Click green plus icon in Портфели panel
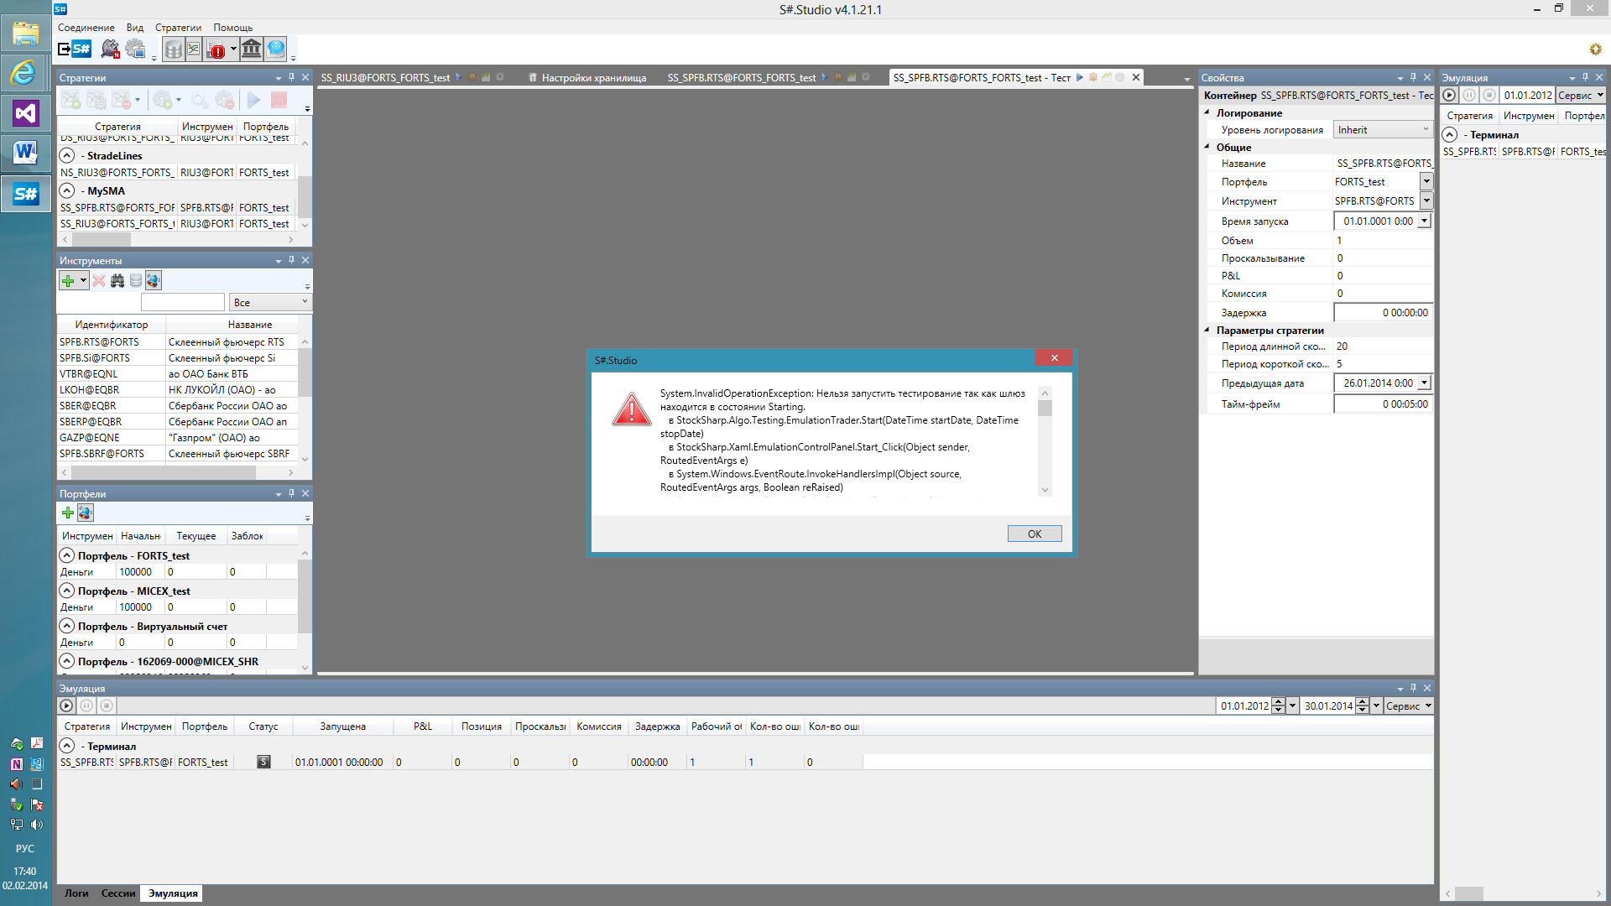Screen dimensions: 1611x906 (x=68, y=513)
